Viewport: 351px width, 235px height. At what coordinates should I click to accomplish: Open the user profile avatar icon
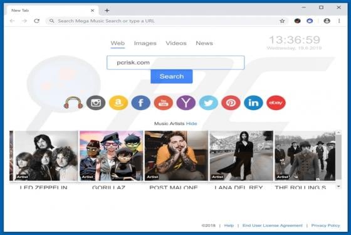pos(327,21)
